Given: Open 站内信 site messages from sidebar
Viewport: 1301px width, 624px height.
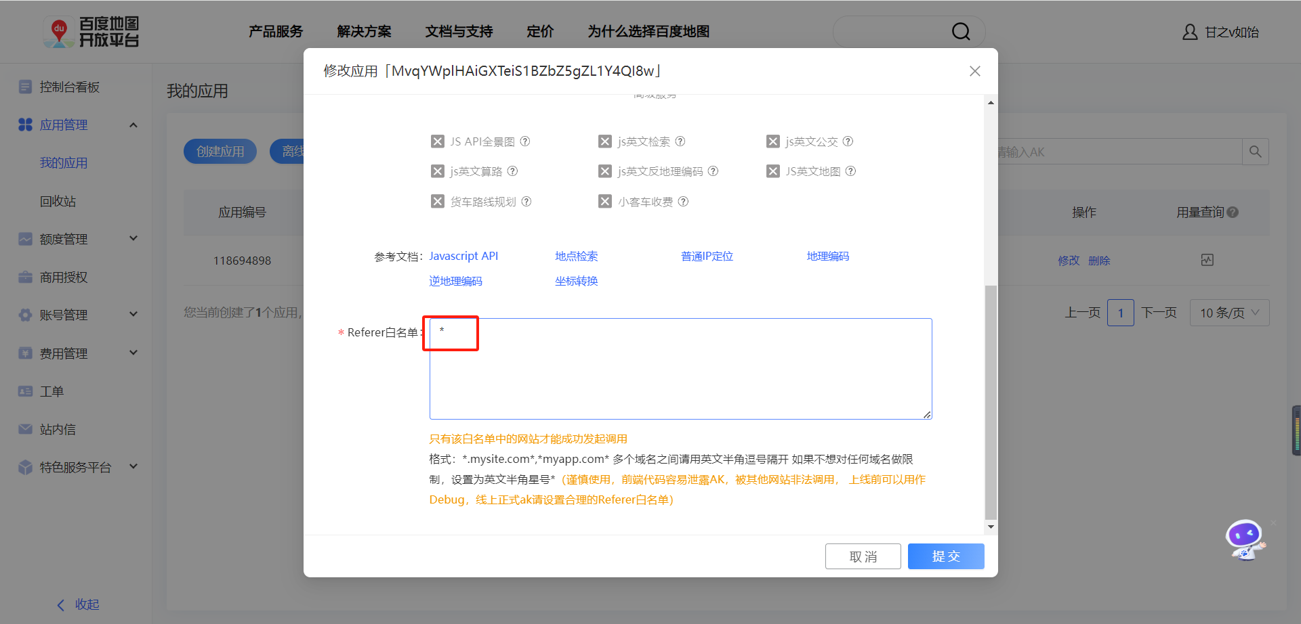Looking at the screenshot, I should click(x=58, y=429).
